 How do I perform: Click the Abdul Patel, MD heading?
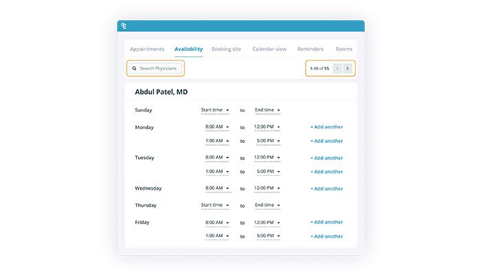[161, 92]
